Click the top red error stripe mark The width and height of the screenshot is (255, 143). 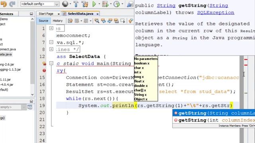click(246, 60)
